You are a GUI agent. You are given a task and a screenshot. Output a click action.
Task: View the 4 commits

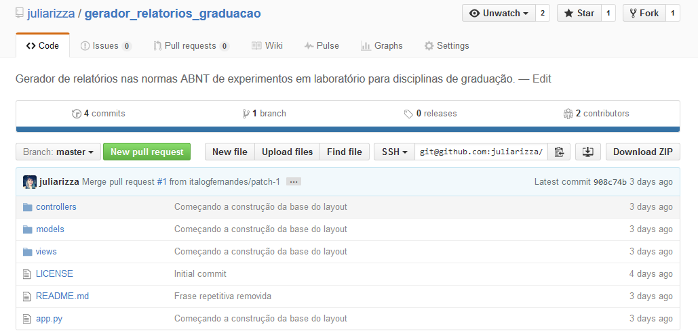tap(98, 114)
